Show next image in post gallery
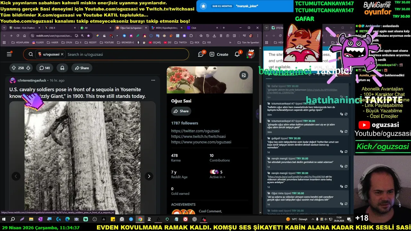This screenshot has height=231, width=411. pos(149,176)
